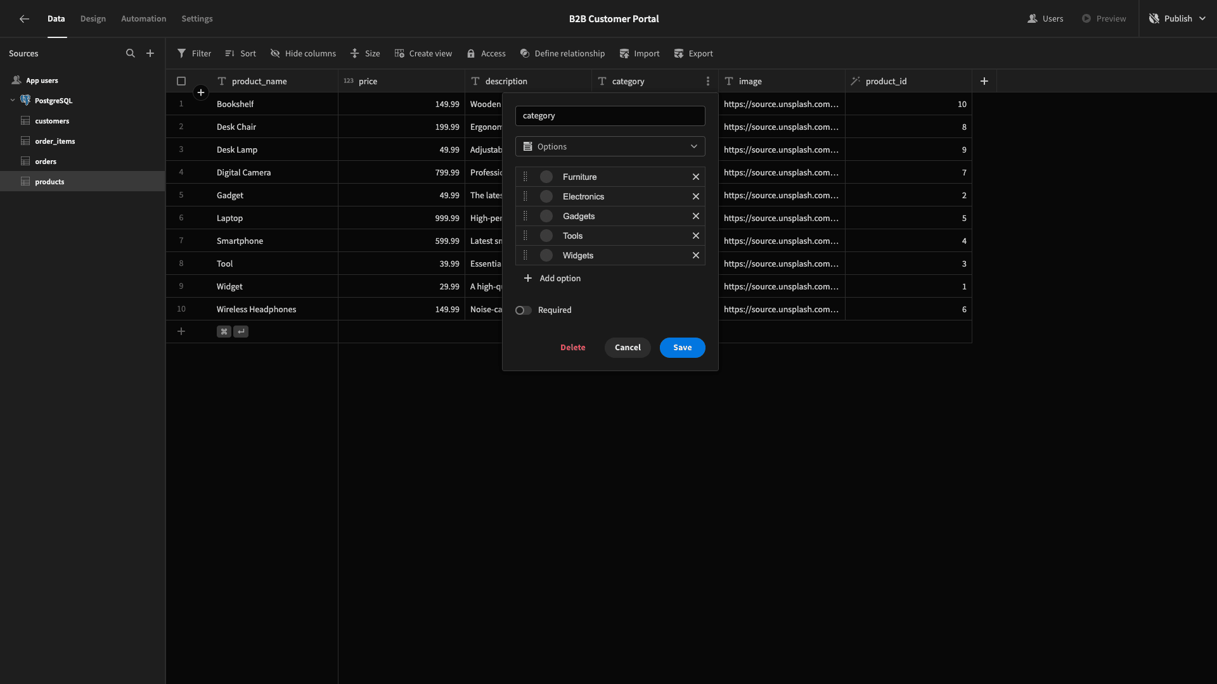Switch to the Design tab
The width and height of the screenshot is (1217, 684).
pyautogui.click(x=93, y=19)
